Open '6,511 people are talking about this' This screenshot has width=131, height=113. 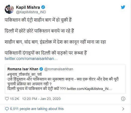click(37, 109)
